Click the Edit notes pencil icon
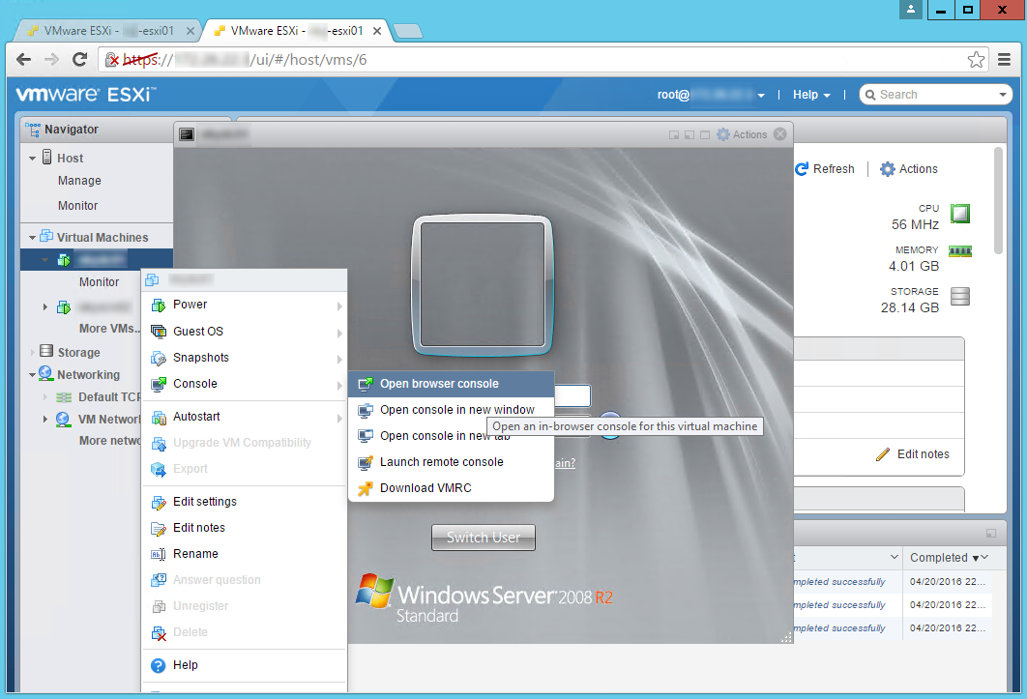The width and height of the screenshot is (1027, 699). (882, 454)
